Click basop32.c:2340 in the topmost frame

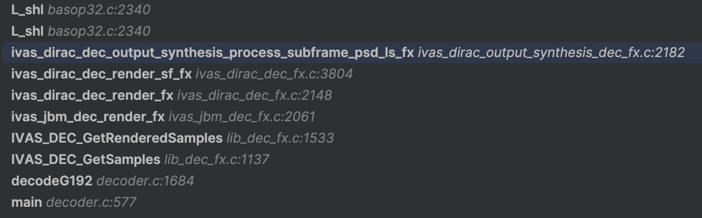99,10
